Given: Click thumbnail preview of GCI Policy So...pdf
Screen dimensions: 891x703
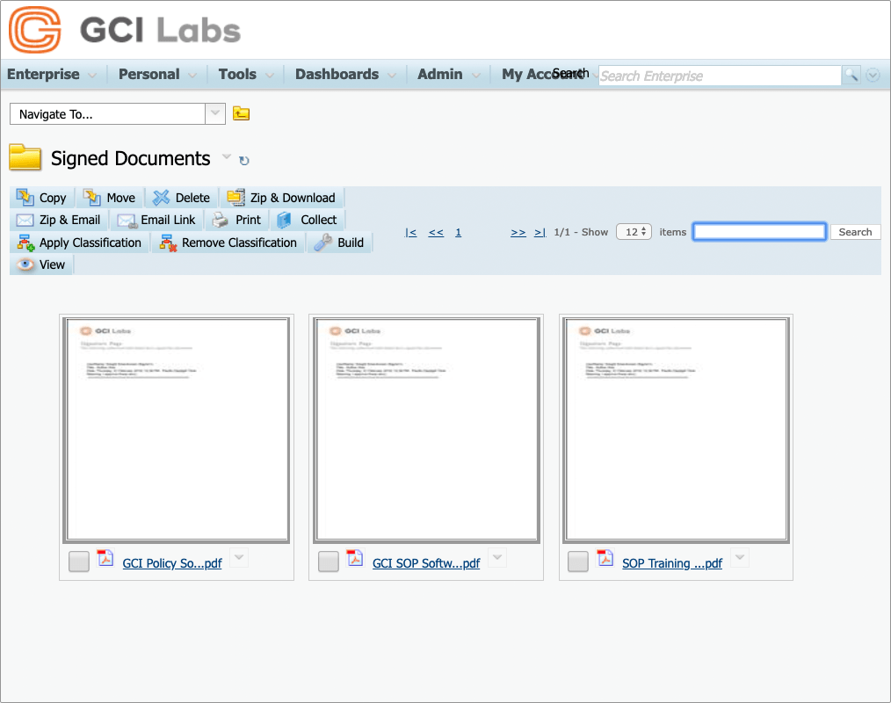Looking at the screenshot, I should [176, 430].
